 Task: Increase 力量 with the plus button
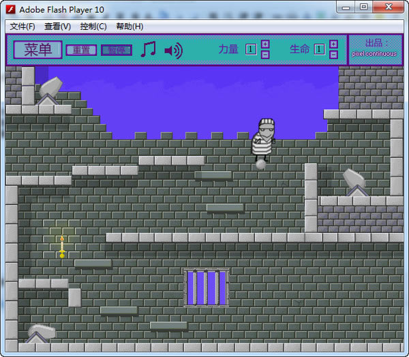click(x=265, y=44)
